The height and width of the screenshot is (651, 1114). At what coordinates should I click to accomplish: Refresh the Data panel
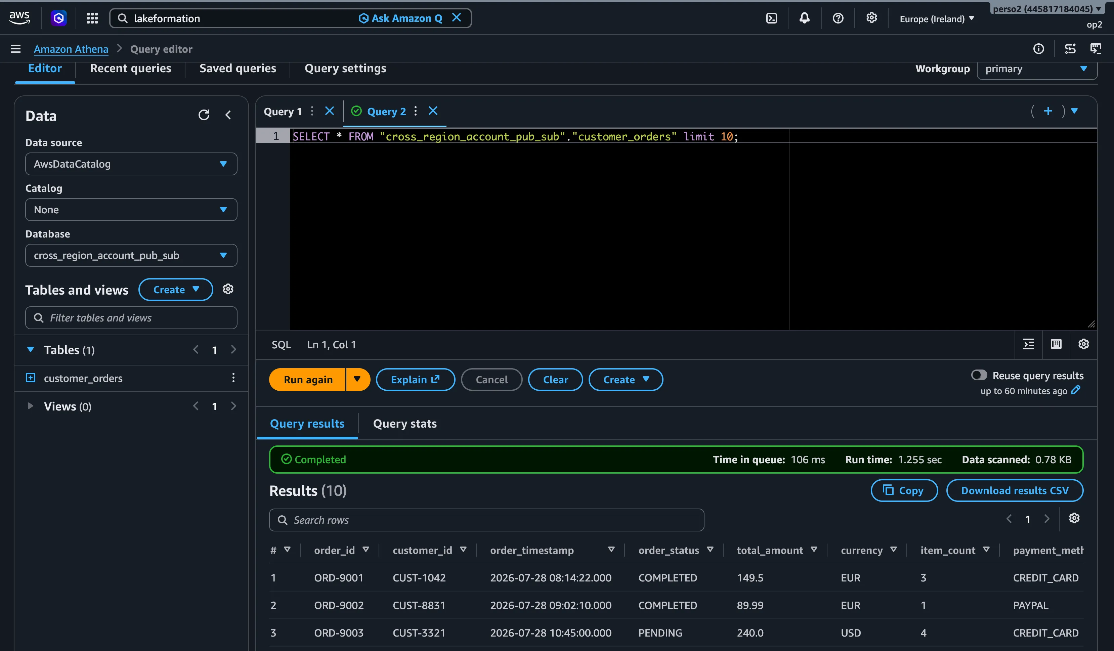click(x=204, y=115)
